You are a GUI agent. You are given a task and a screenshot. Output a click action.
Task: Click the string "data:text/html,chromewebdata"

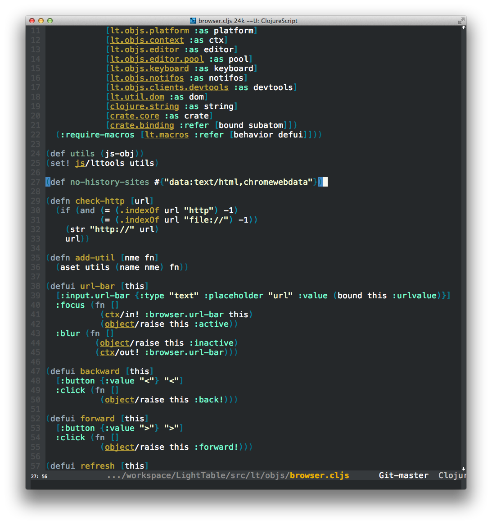(x=238, y=182)
